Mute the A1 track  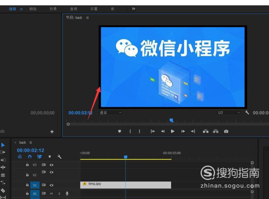click(51, 194)
